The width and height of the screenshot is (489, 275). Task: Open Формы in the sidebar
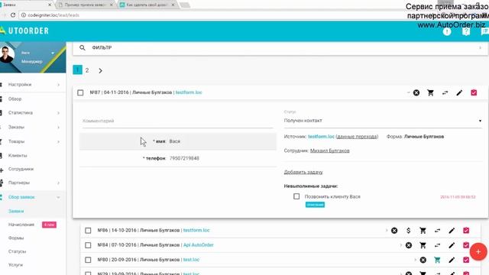click(x=16, y=238)
